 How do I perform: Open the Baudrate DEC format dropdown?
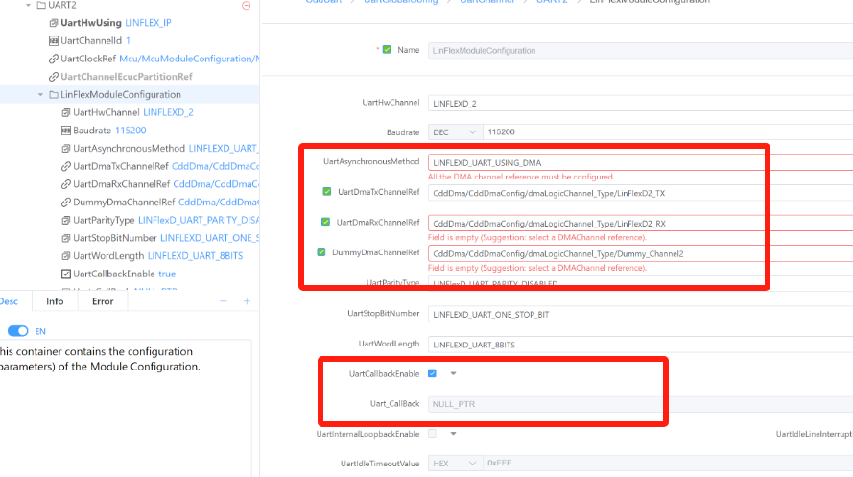tap(454, 132)
